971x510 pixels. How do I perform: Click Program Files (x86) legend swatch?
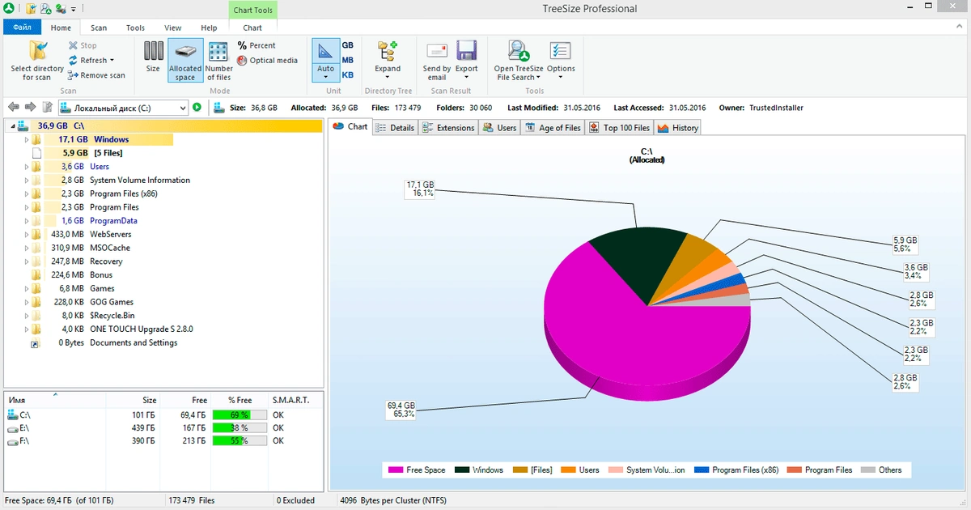(x=702, y=470)
